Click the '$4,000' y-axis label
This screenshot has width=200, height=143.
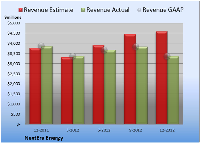coord(14,43)
